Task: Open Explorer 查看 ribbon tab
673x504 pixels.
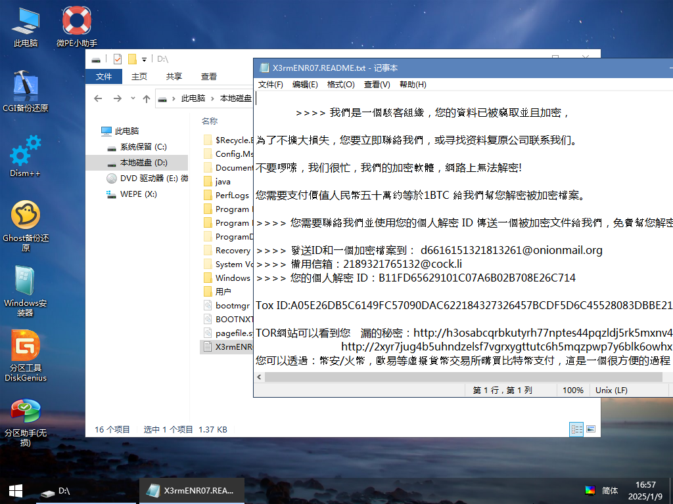Action: (209, 76)
